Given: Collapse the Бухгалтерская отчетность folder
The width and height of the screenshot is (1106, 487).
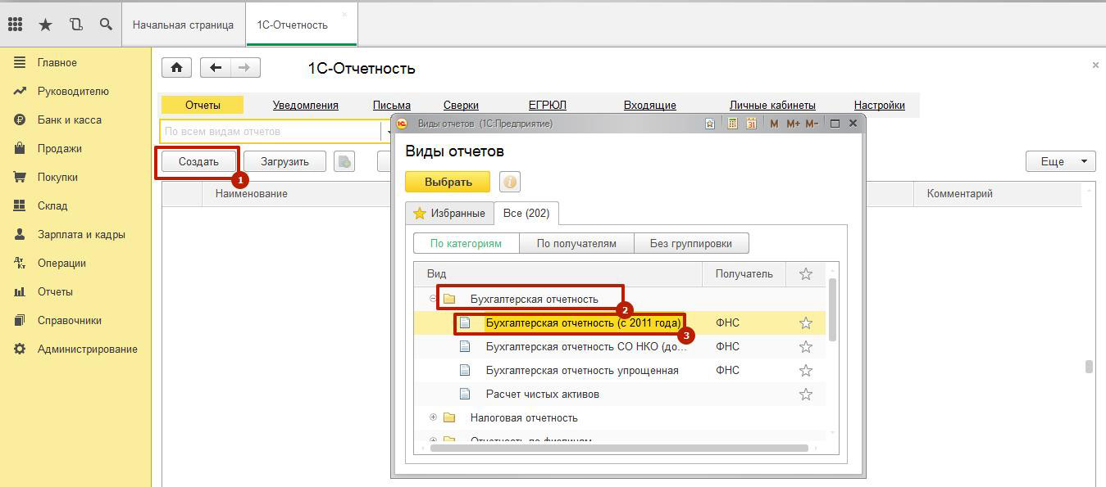Looking at the screenshot, I should (x=433, y=300).
